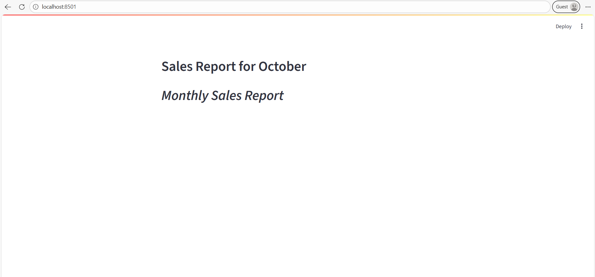This screenshot has height=277, width=595.
Task: Click the Guest profile avatar icon
Action: 574,7
